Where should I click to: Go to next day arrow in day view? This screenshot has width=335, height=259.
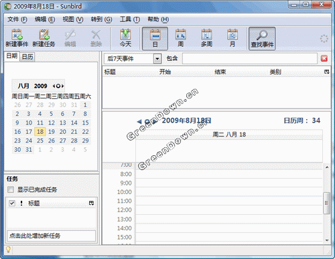point(155,122)
